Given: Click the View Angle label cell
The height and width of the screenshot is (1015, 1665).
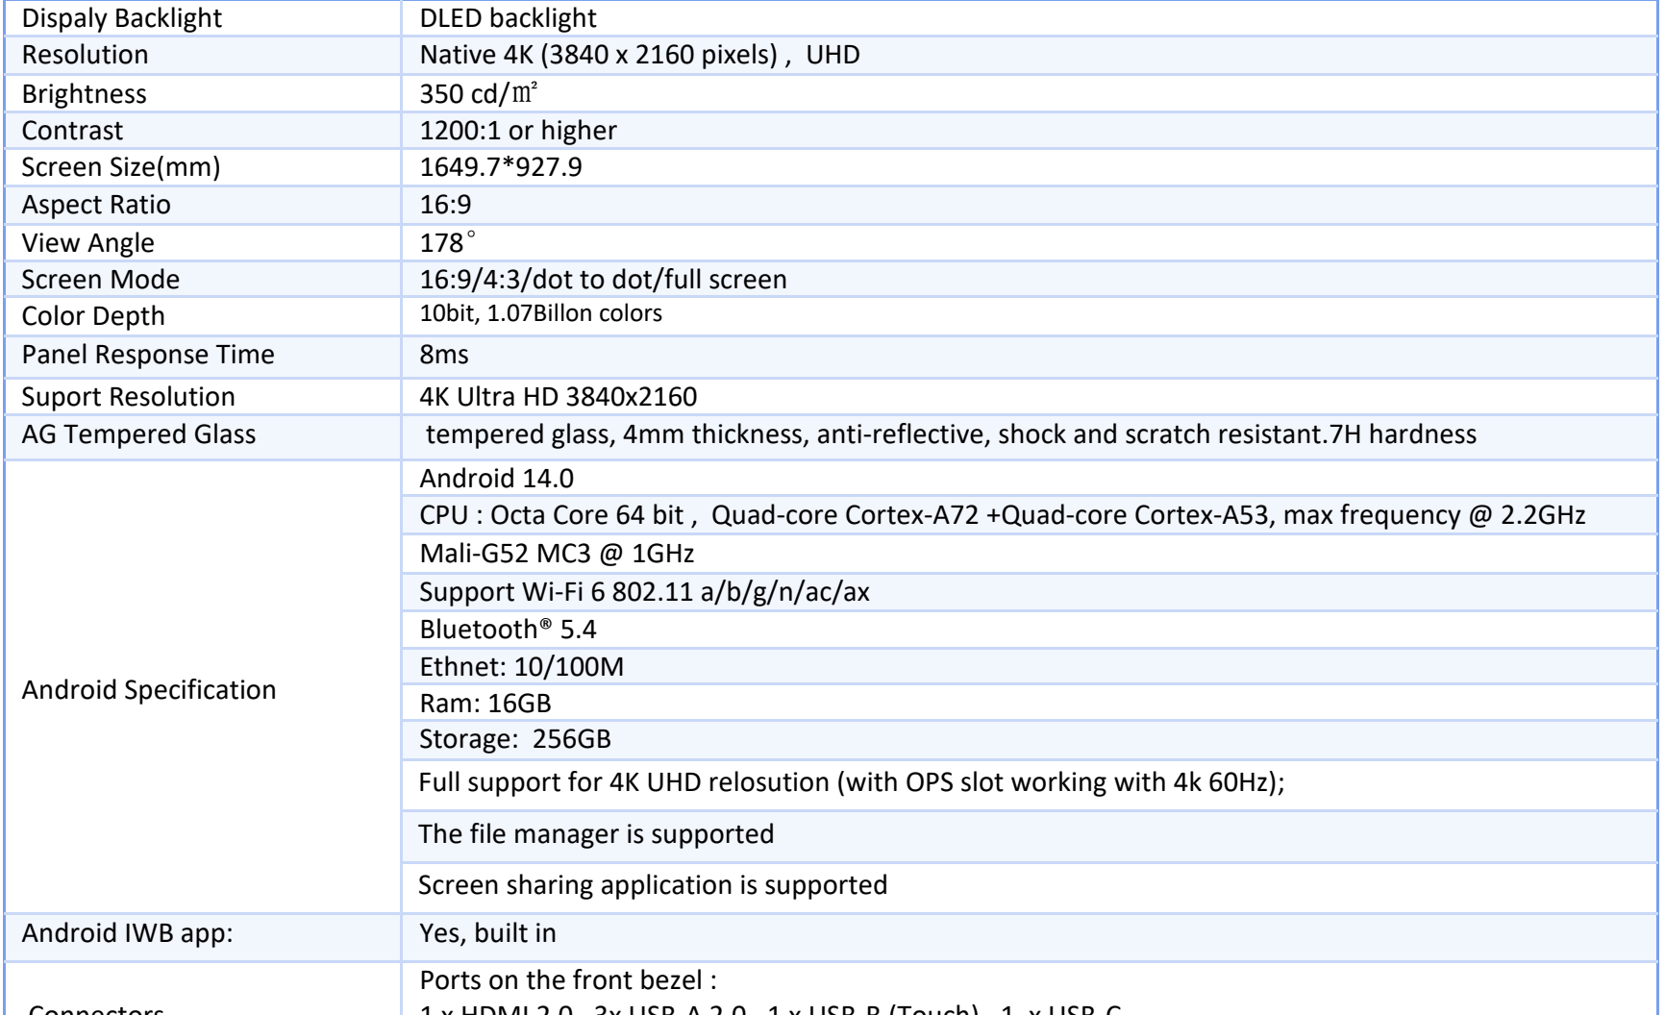Looking at the screenshot, I should point(87,243).
